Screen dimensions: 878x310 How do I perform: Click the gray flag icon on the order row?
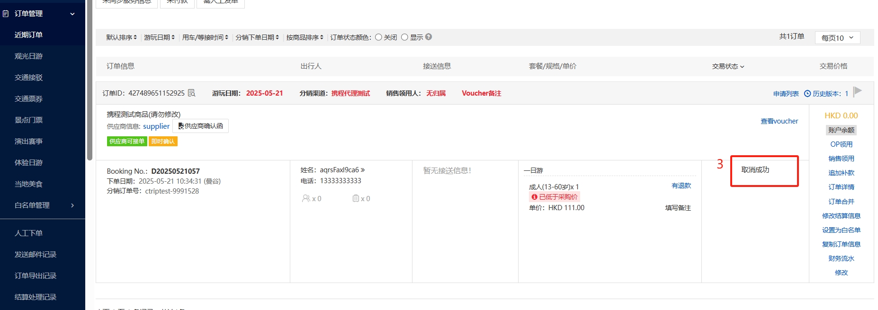coord(857,91)
